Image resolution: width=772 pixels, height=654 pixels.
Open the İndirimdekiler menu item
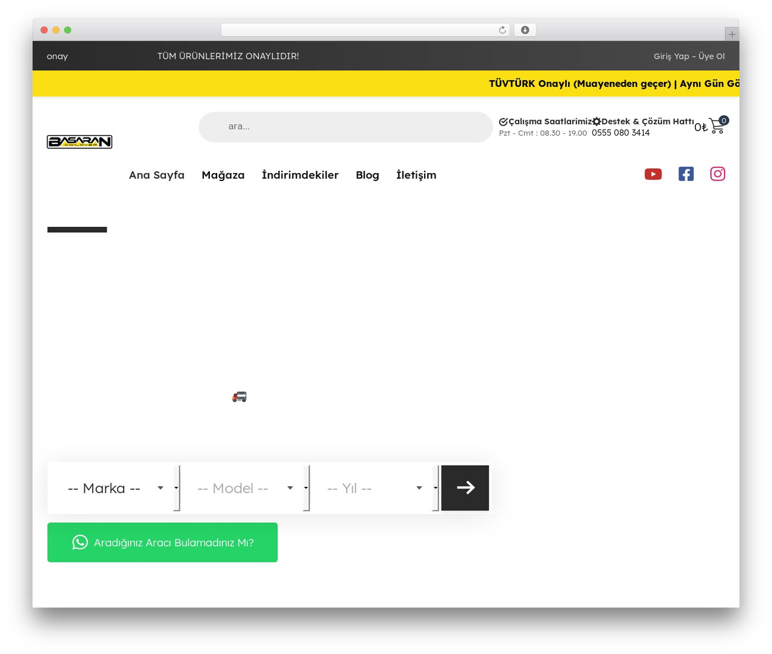[300, 175]
